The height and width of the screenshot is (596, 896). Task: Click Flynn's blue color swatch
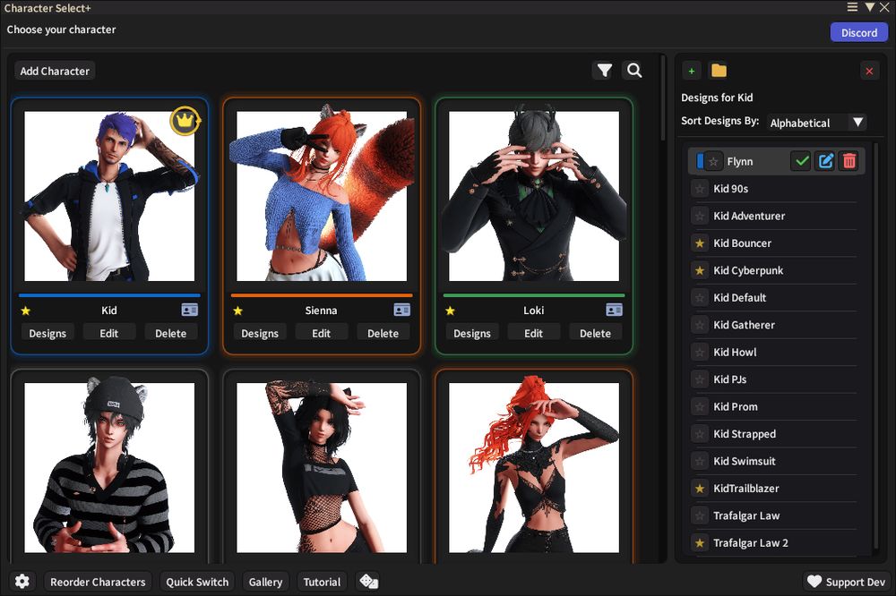tap(700, 162)
